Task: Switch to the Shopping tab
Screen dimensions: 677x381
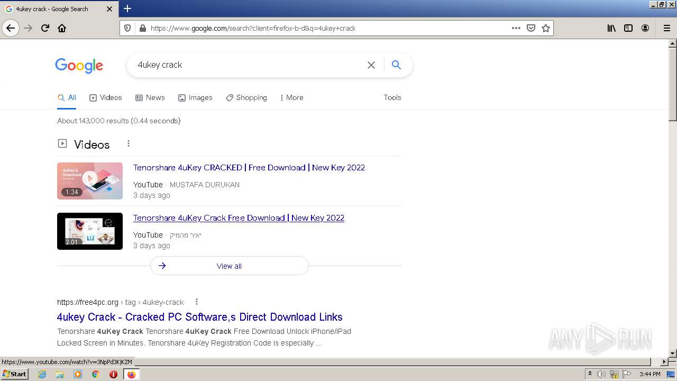Action: click(x=246, y=97)
